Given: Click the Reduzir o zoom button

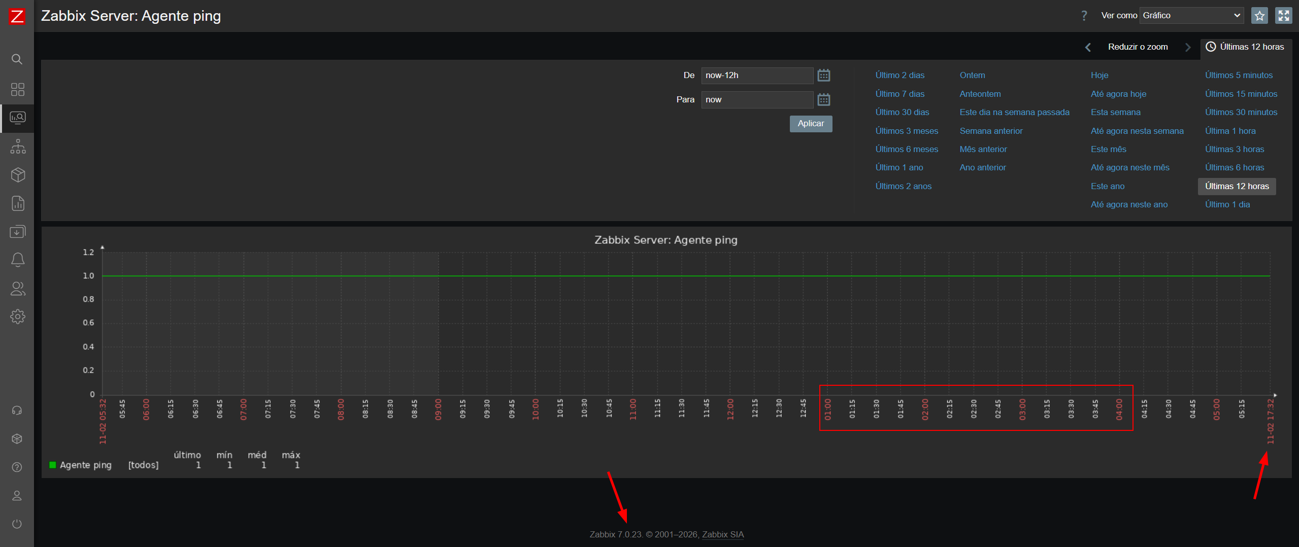Looking at the screenshot, I should (1138, 47).
